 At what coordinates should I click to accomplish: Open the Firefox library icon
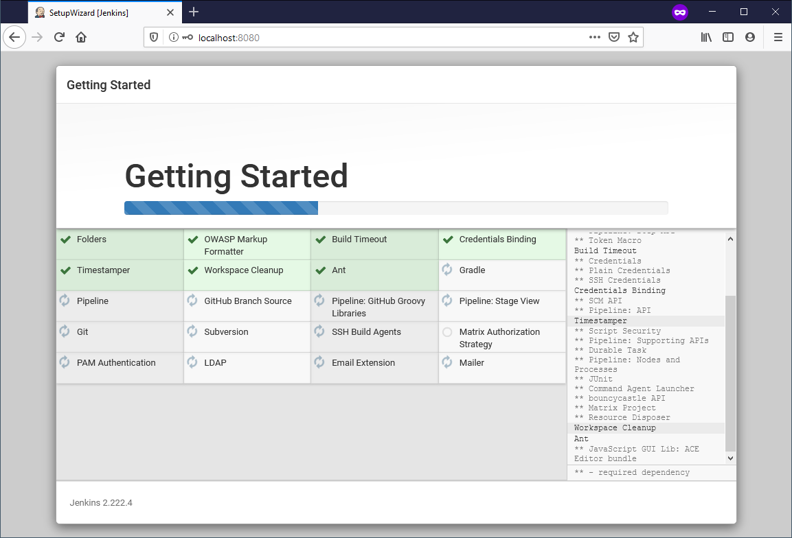[706, 37]
